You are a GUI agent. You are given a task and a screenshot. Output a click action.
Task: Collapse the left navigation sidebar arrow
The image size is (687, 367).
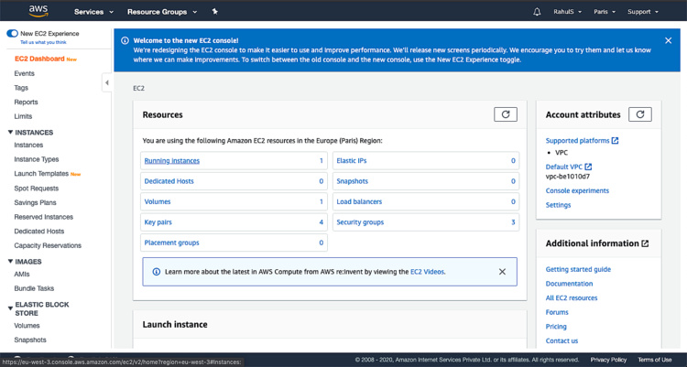(x=106, y=82)
